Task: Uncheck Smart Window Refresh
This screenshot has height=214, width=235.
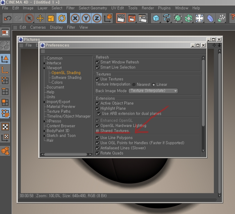Action: [x=97, y=62]
